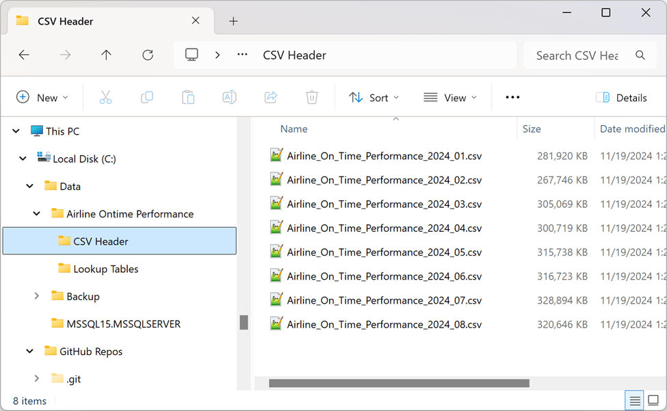The height and width of the screenshot is (411, 667).
Task: Open the New item dropdown
Action: (x=42, y=97)
